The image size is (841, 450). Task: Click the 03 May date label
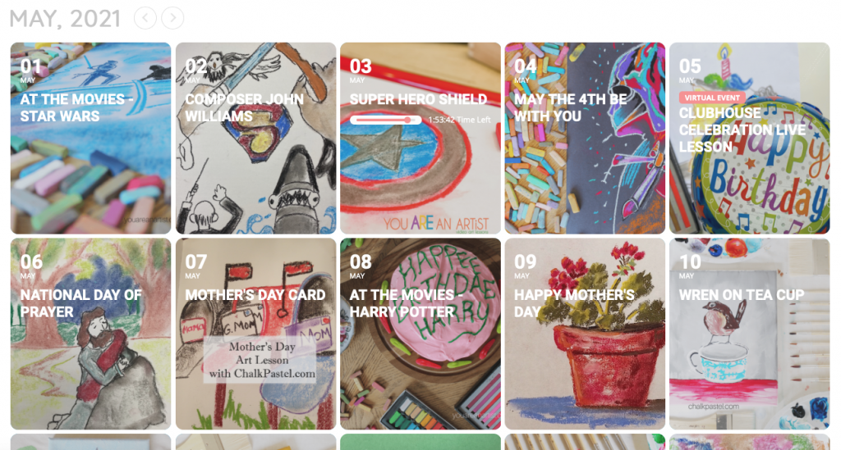pos(361,70)
